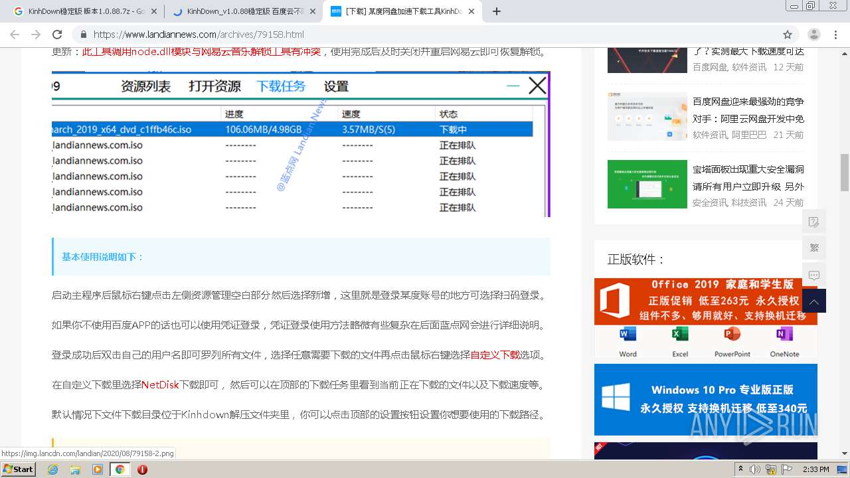Click the red NetDisk link
The height and width of the screenshot is (478, 850).
160,385
